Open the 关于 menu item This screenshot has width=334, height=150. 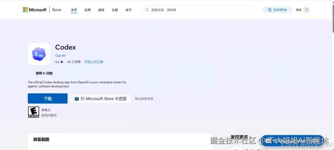(128, 10)
